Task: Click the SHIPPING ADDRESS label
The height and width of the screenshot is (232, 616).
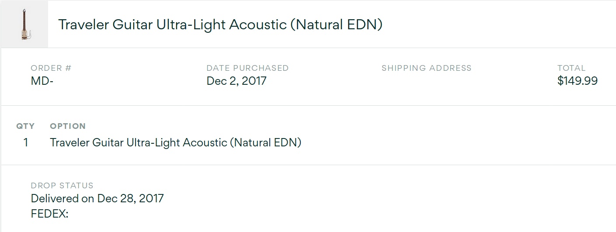Action: point(426,68)
